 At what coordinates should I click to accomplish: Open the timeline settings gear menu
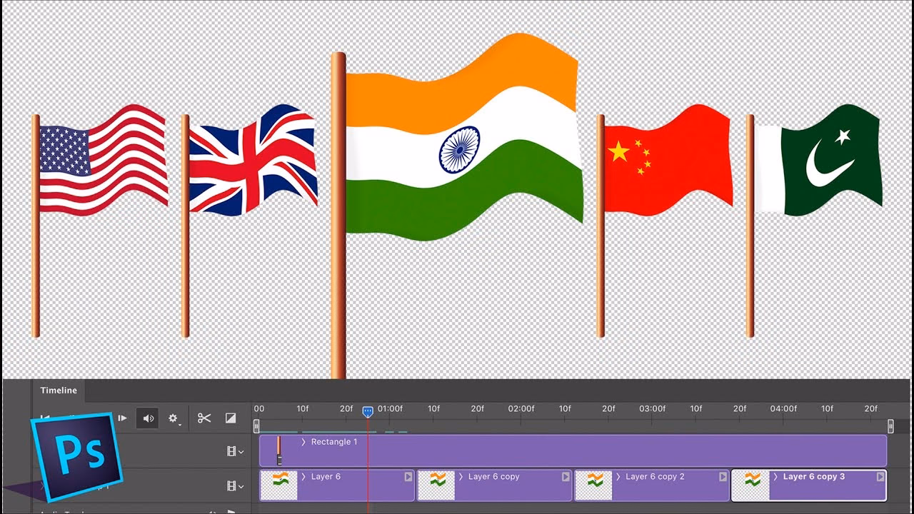pos(172,419)
